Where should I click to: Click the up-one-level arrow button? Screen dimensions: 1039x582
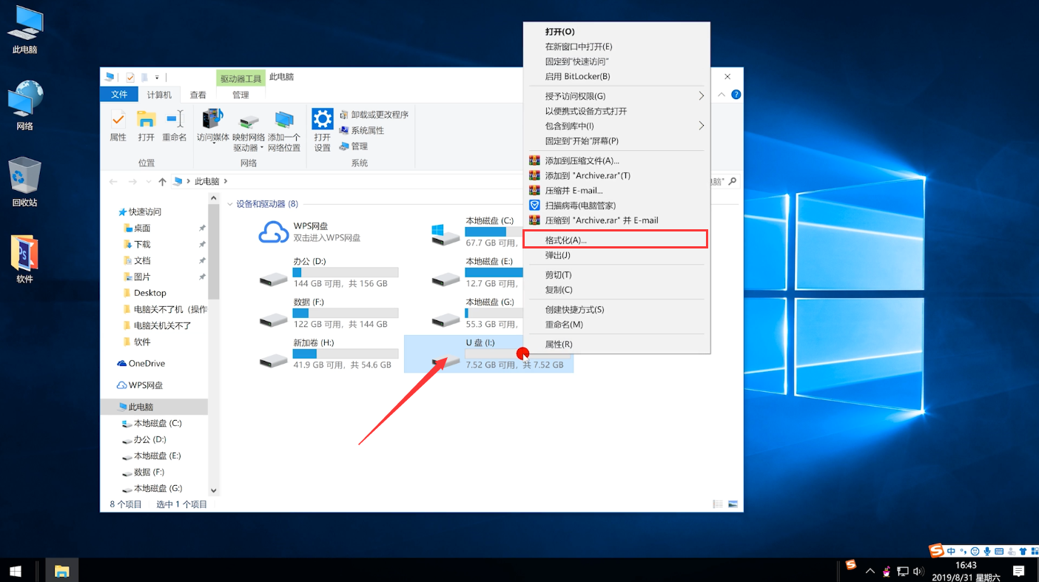point(162,181)
